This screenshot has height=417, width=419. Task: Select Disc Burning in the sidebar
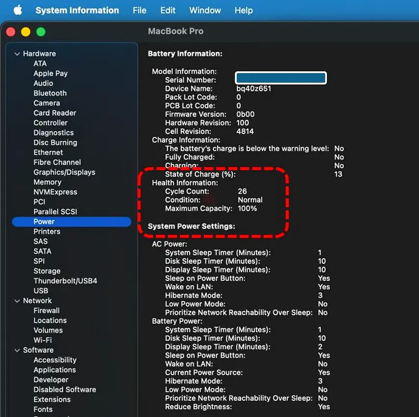point(55,143)
